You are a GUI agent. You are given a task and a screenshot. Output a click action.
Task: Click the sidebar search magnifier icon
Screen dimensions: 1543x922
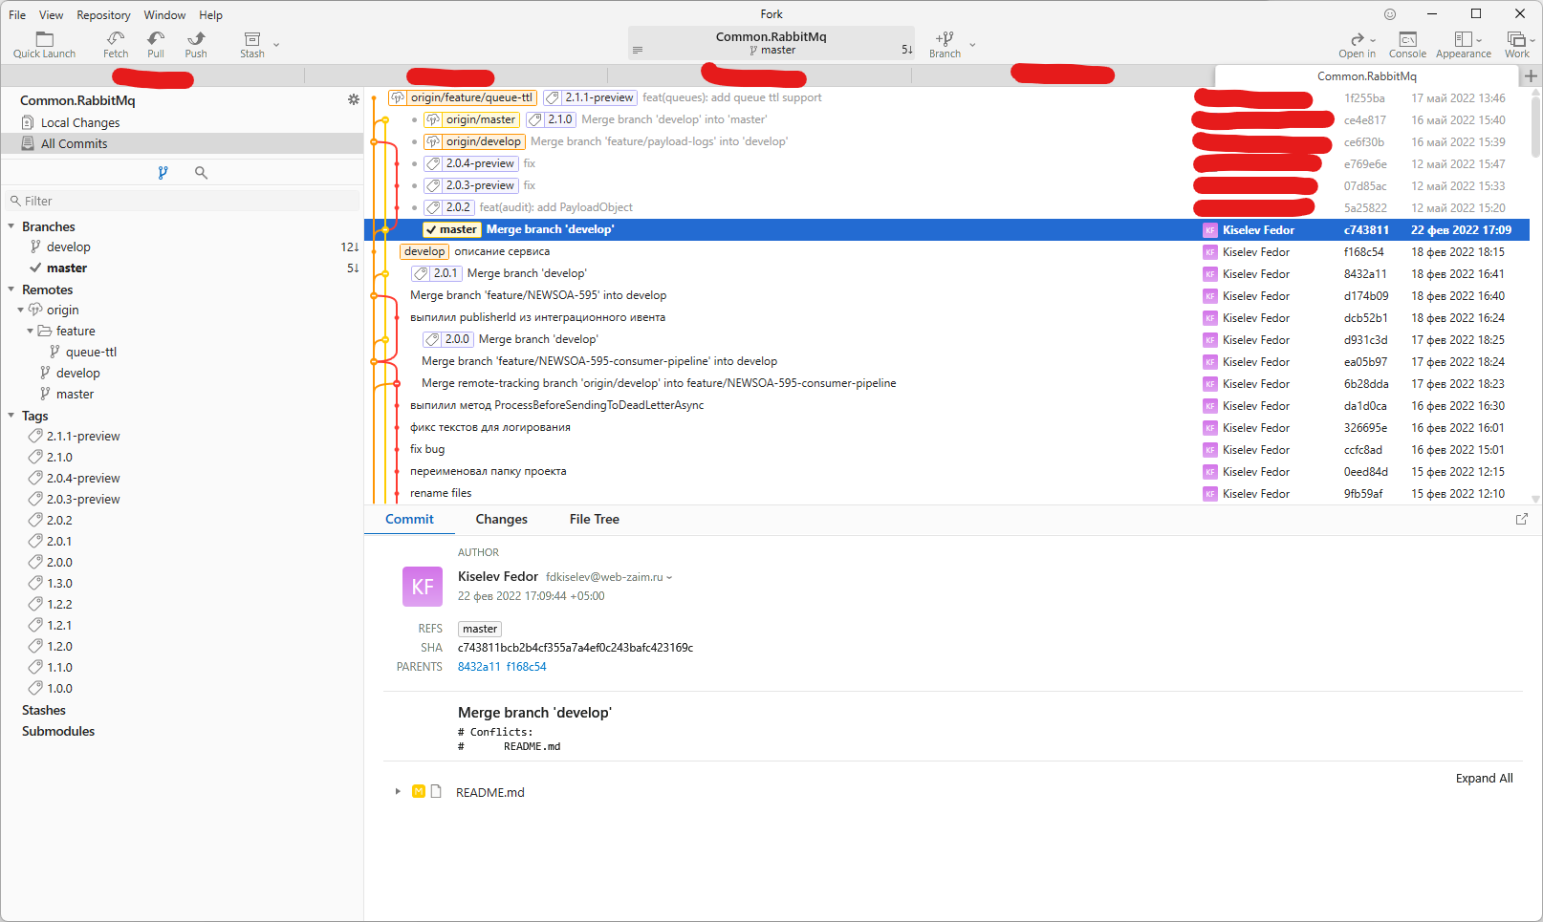(x=201, y=173)
